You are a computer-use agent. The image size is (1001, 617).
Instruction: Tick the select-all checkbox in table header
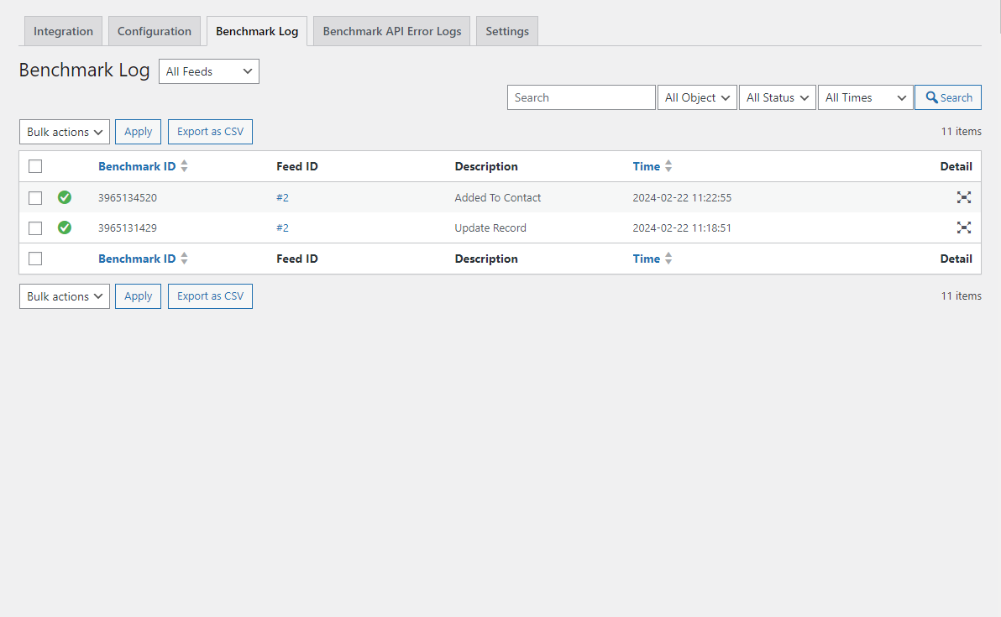[x=35, y=166]
